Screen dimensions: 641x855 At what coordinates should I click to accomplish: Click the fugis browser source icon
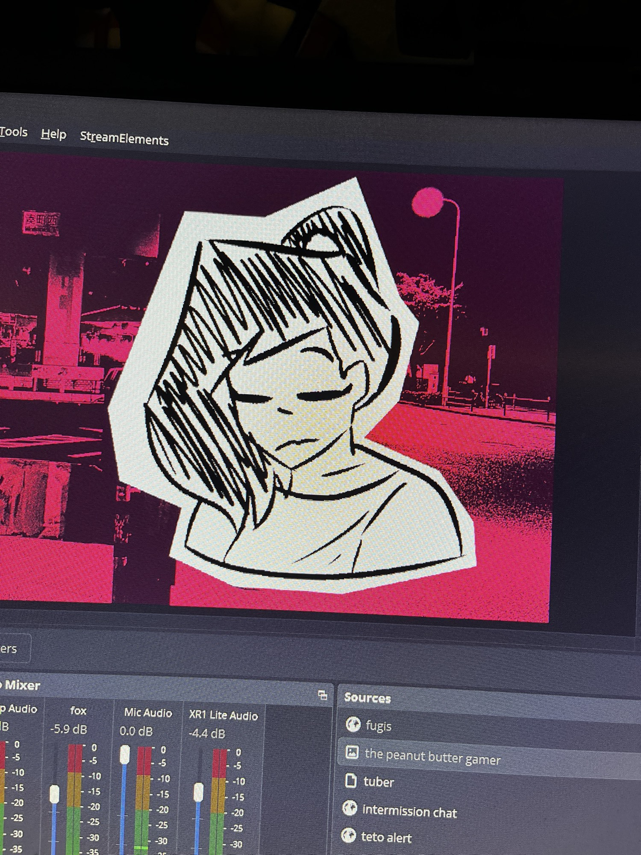(353, 724)
